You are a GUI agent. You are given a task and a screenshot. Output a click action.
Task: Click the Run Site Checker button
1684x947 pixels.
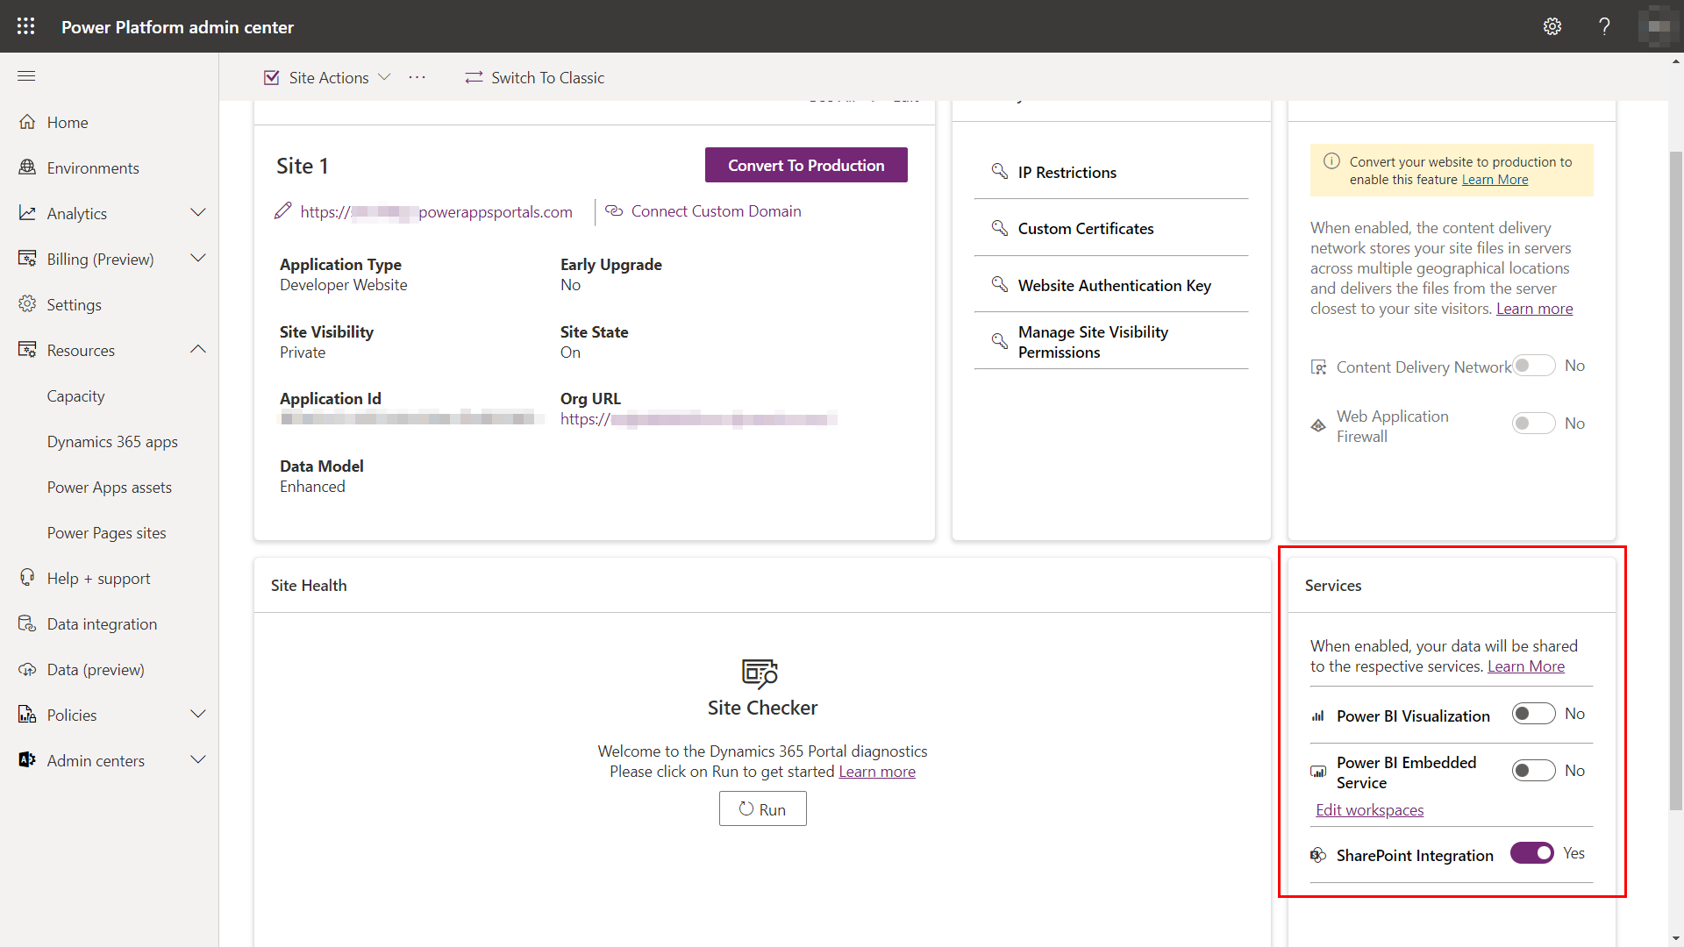tap(762, 808)
